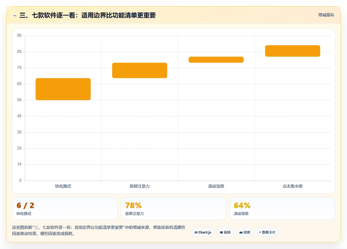Click the 首屏注意力 waterfall bar
The height and width of the screenshot is (249, 347).
(140, 70)
